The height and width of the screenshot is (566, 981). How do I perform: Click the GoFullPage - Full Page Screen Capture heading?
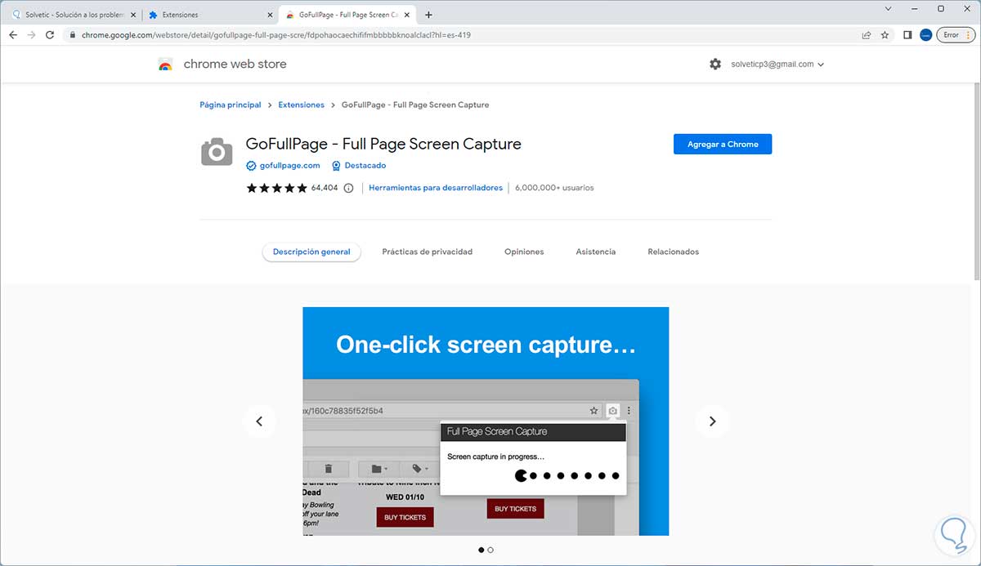tap(383, 144)
